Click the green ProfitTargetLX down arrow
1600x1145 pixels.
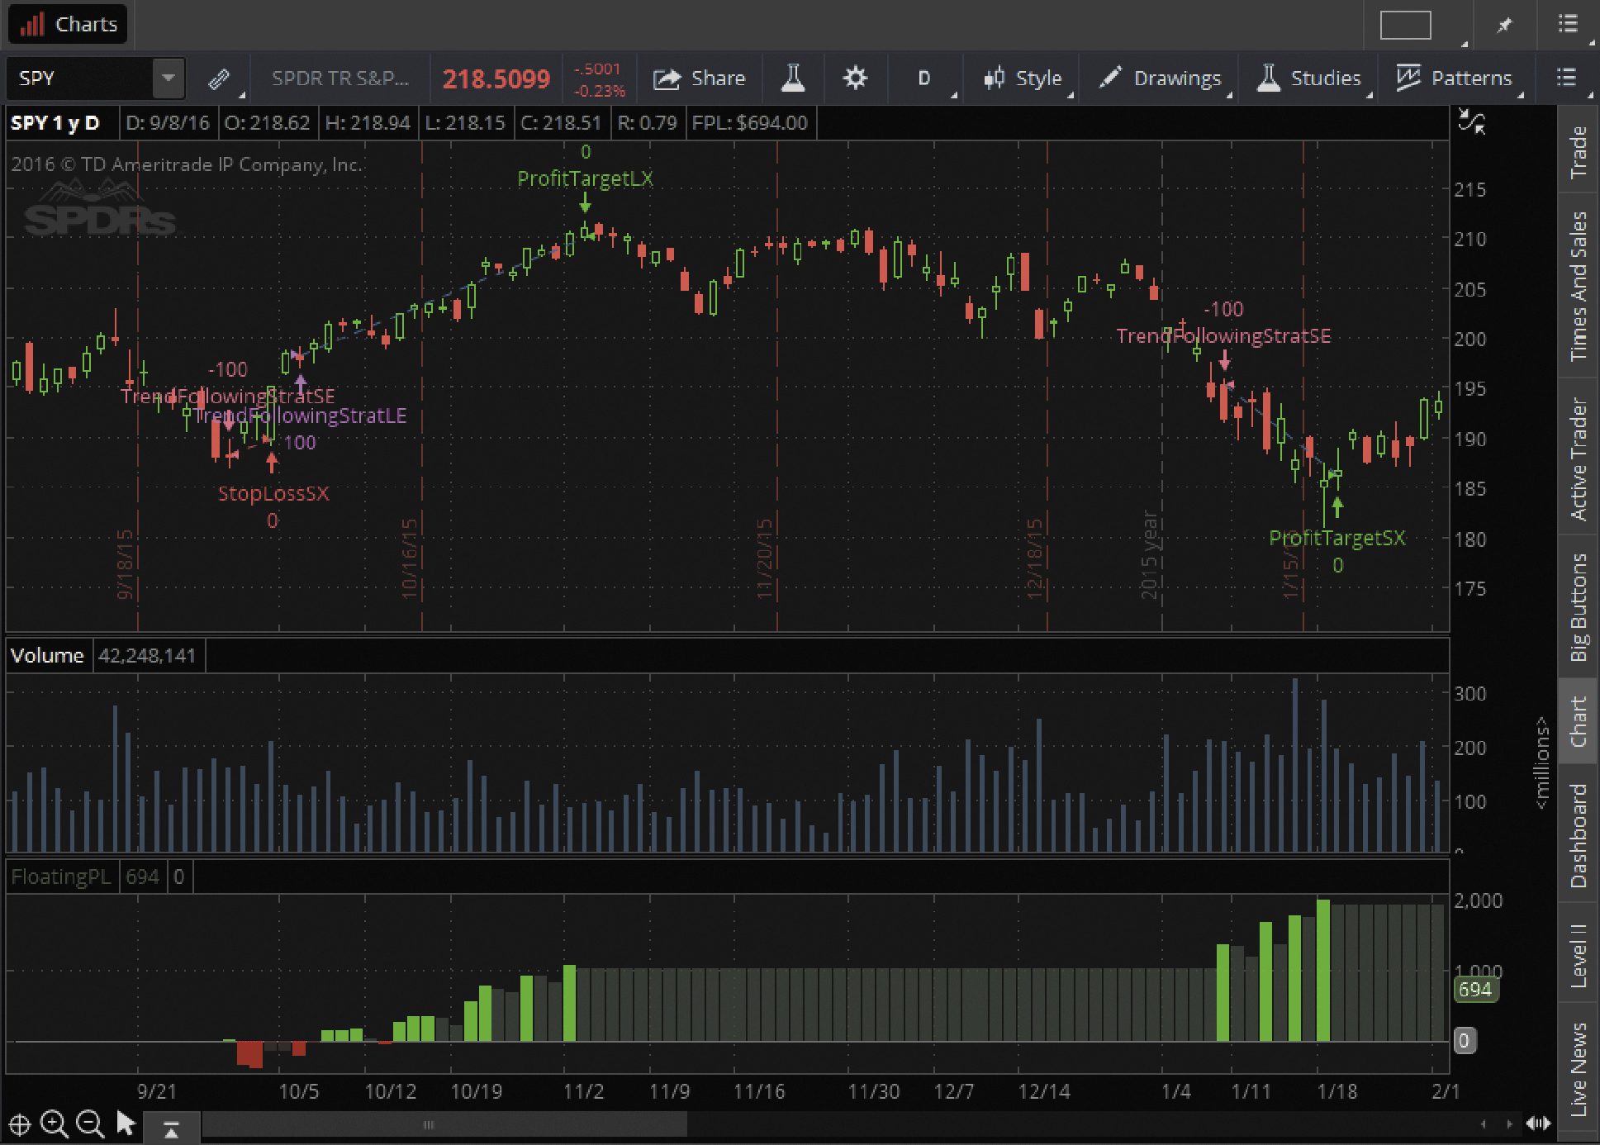585,202
